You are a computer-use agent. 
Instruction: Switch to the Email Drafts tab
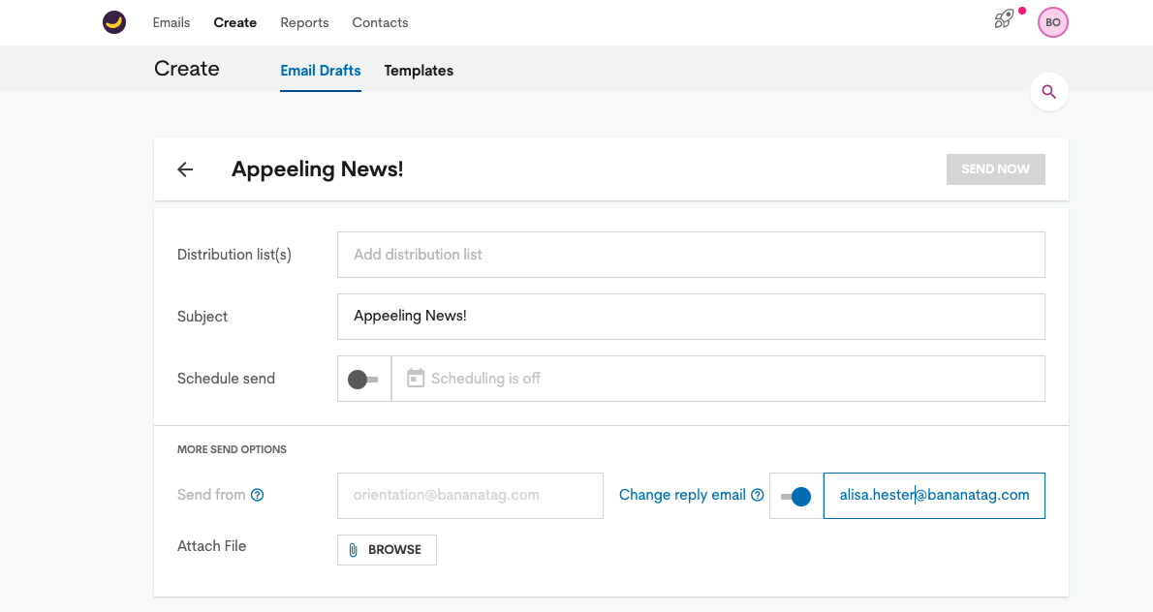[x=321, y=71]
